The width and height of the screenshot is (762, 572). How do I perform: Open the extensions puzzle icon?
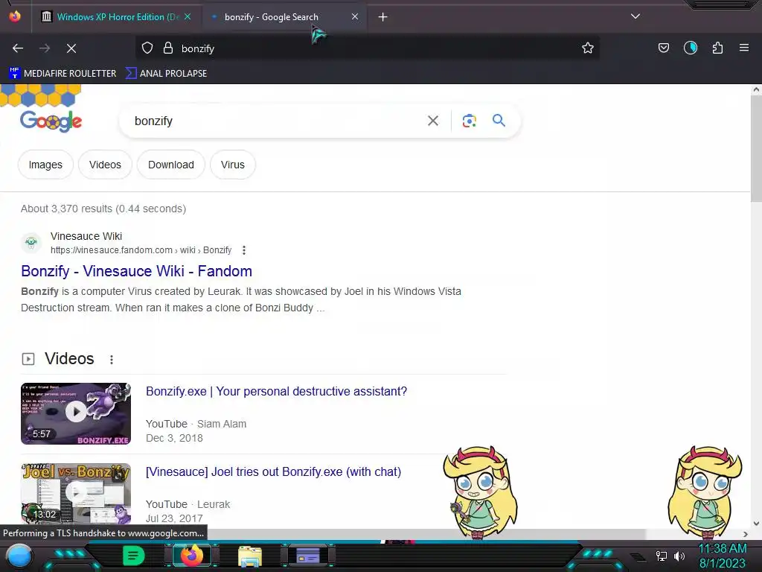[717, 48]
